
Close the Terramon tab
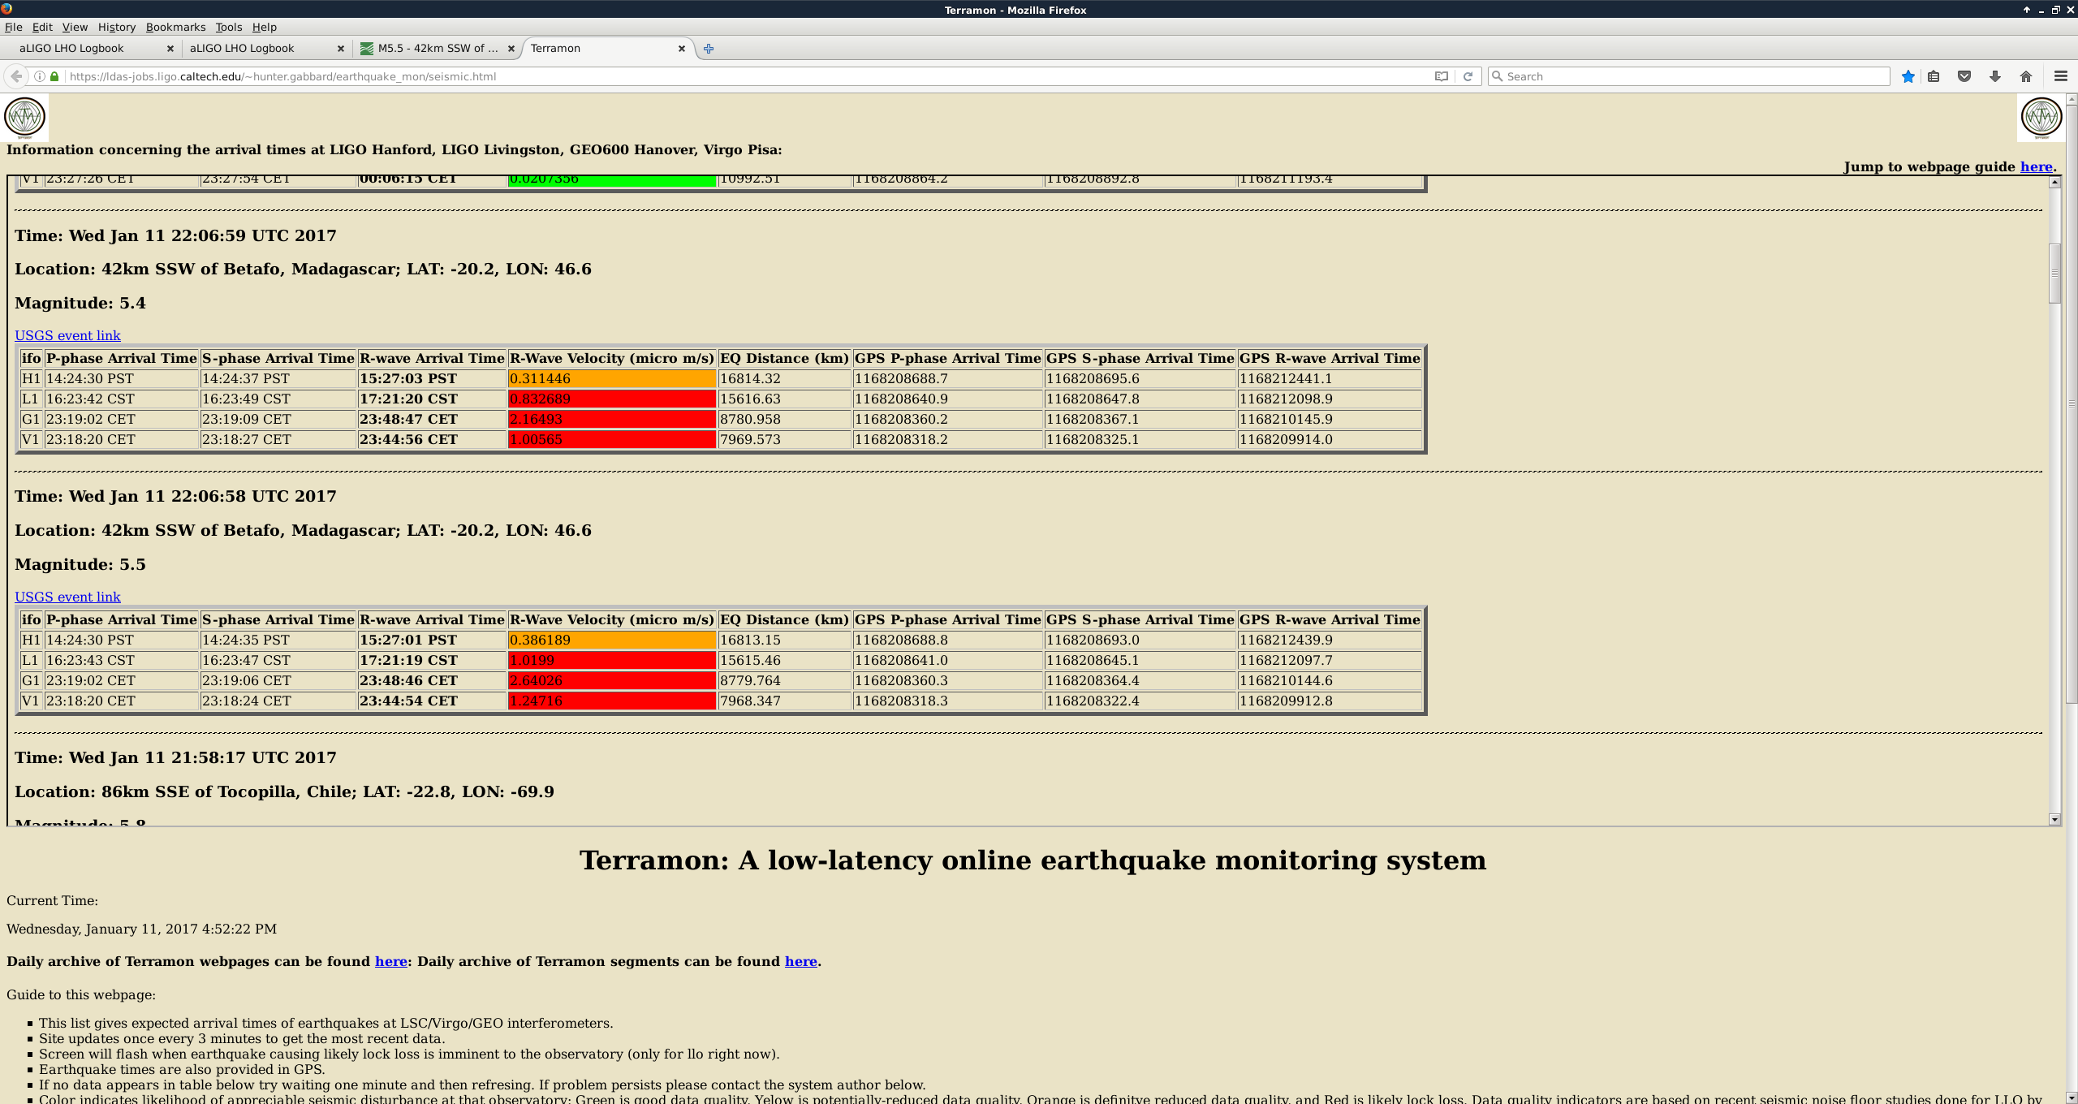tap(682, 49)
